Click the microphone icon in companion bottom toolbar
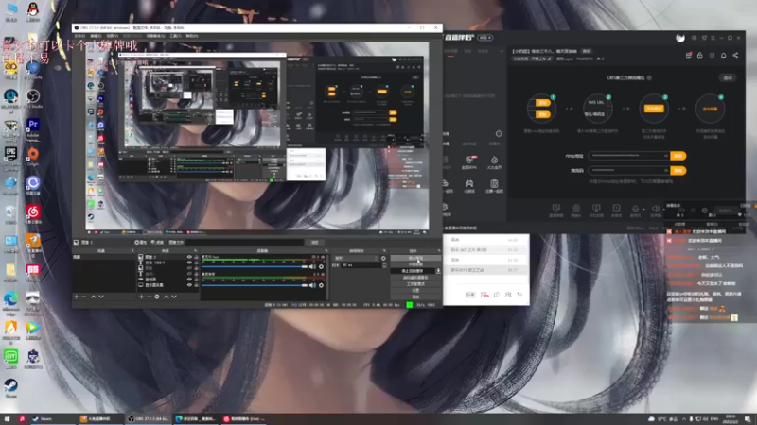This screenshot has width=757, height=425. tap(635, 208)
